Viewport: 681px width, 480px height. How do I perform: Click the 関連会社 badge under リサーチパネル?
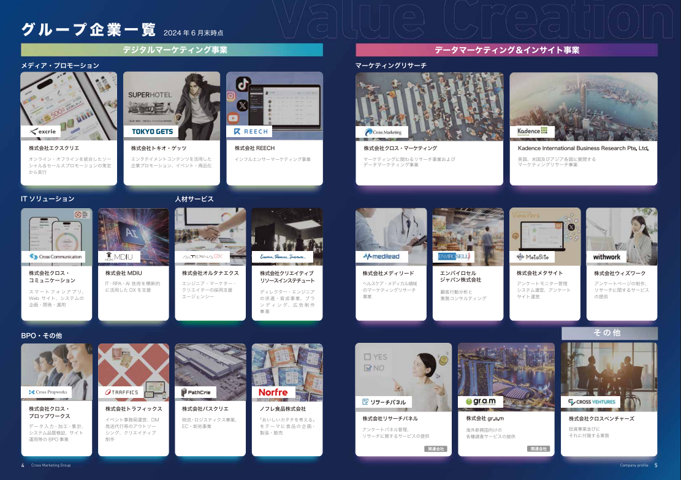point(435,449)
